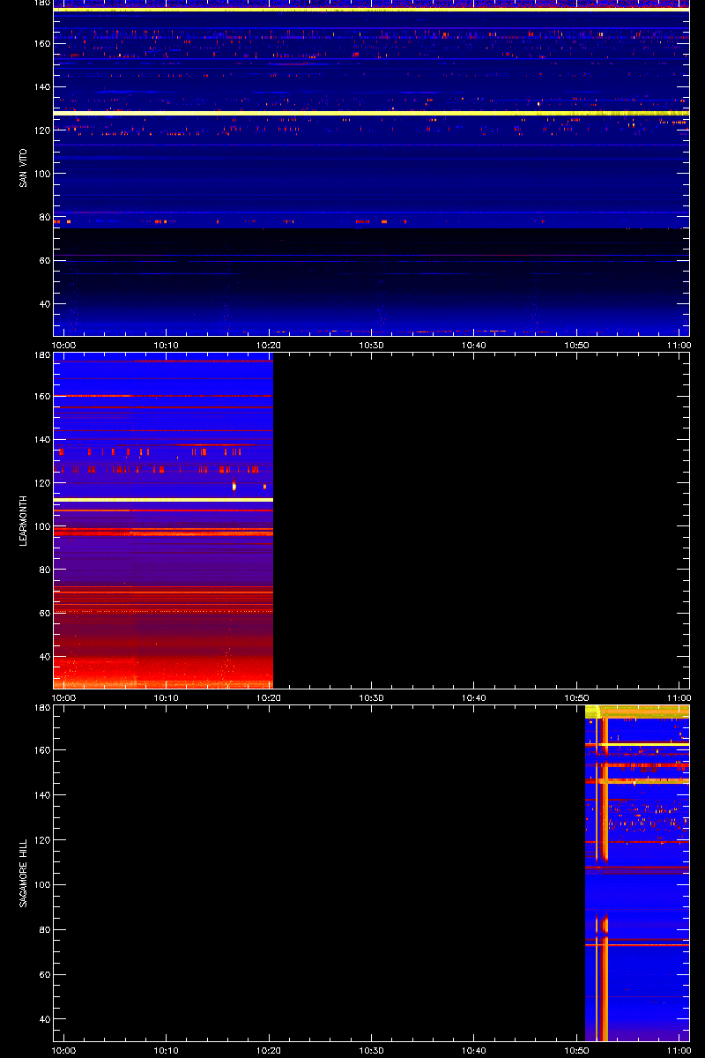The height and width of the screenshot is (1058, 705).
Task: Select 10:30 tick label under San Vito panel
Action: [x=371, y=346]
